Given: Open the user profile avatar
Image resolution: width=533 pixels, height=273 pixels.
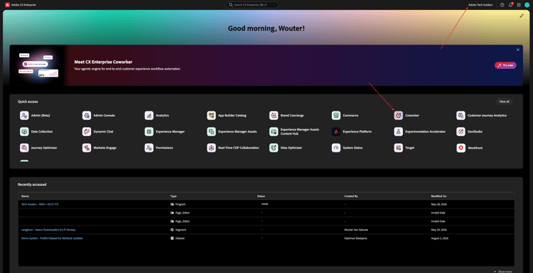Looking at the screenshot, I should pyautogui.click(x=527, y=5).
